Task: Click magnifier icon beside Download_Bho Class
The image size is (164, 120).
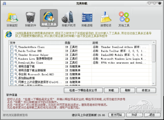Action: [16, 63]
